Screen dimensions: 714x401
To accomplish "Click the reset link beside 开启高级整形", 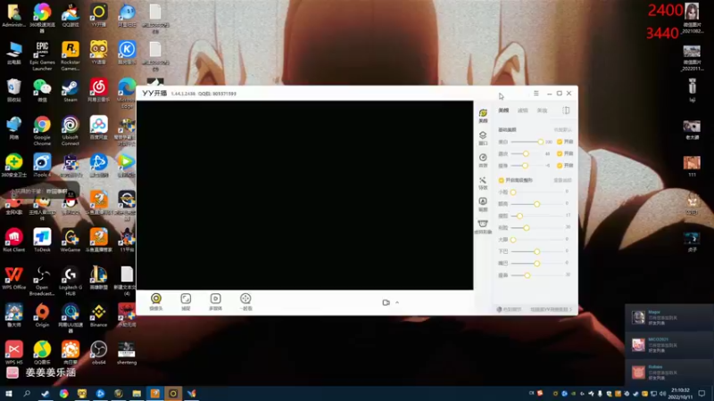I will click(x=563, y=181).
